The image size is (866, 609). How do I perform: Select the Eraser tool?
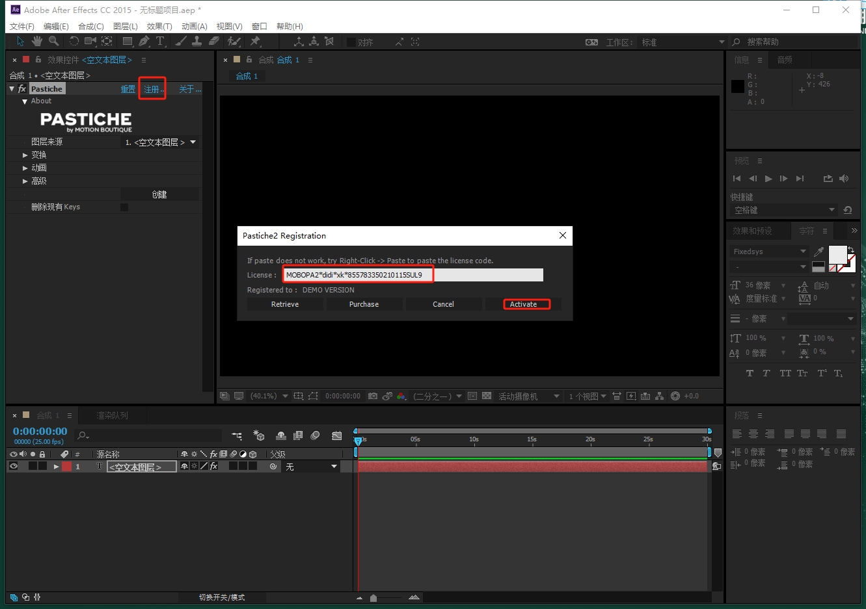tap(214, 42)
